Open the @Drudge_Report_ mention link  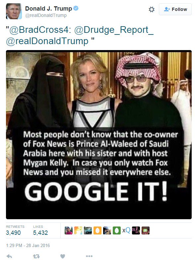[114, 30]
